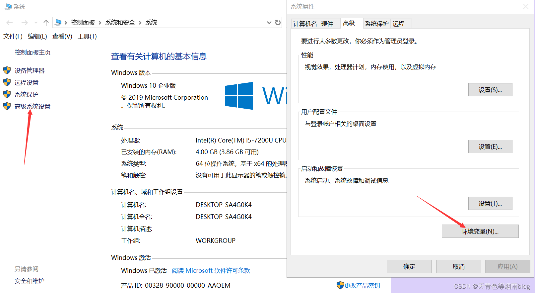Navigate to 控制面板 breadcrumb
535x293 pixels.
pos(83,22)
